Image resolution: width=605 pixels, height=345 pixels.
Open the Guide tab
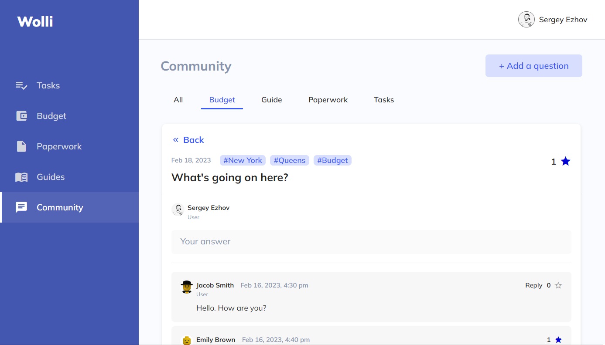pos(272,100)
